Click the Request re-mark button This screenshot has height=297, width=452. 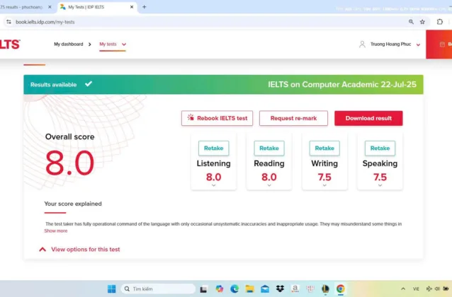293,118
